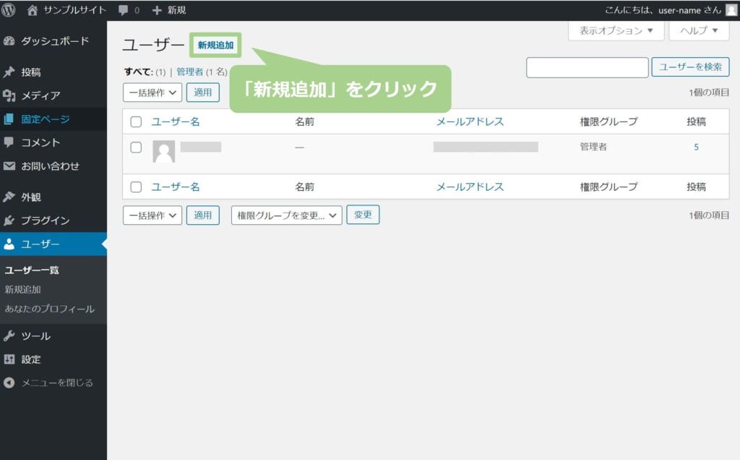Click the Settings icon in sidebar
The width and height of the screenshot is (740, 460).
pos(9,359)
